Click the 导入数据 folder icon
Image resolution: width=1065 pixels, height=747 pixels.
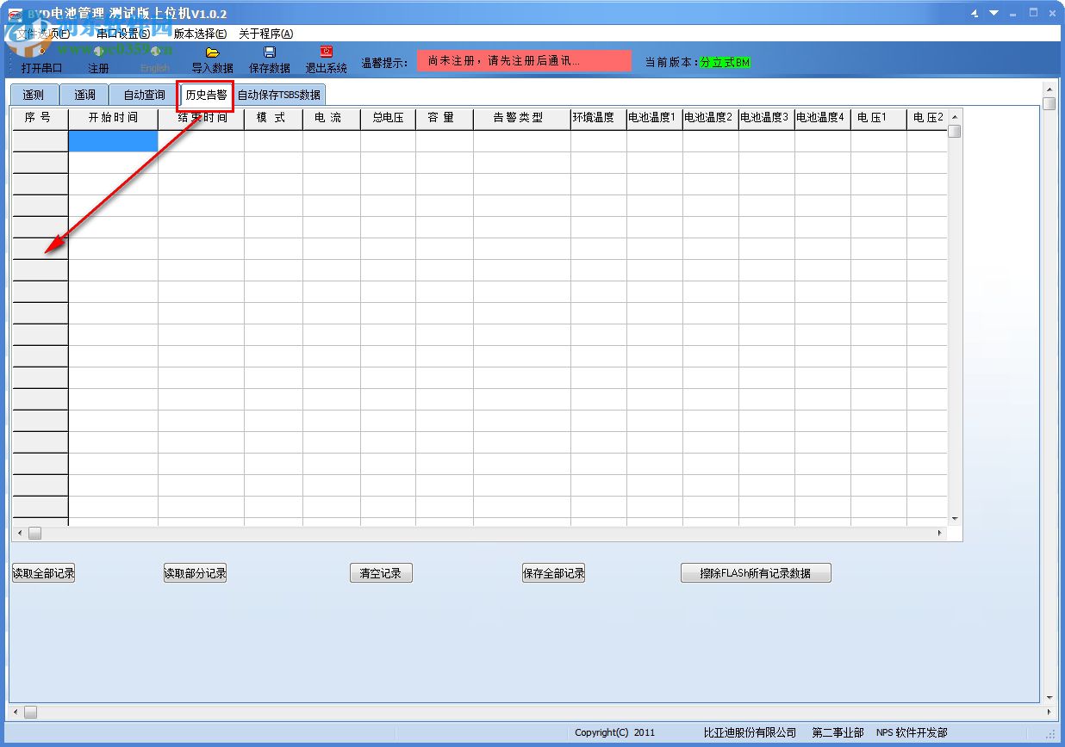pyautogui.click(x=213, y=52)
